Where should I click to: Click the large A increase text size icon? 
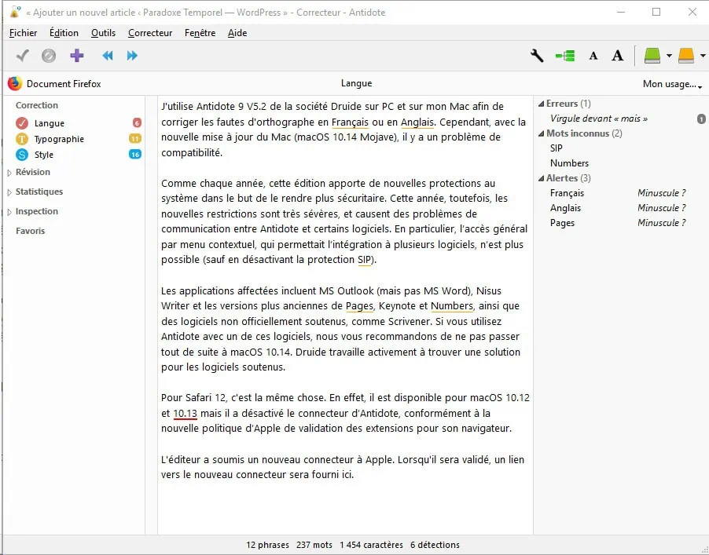[x=618, y=56]
